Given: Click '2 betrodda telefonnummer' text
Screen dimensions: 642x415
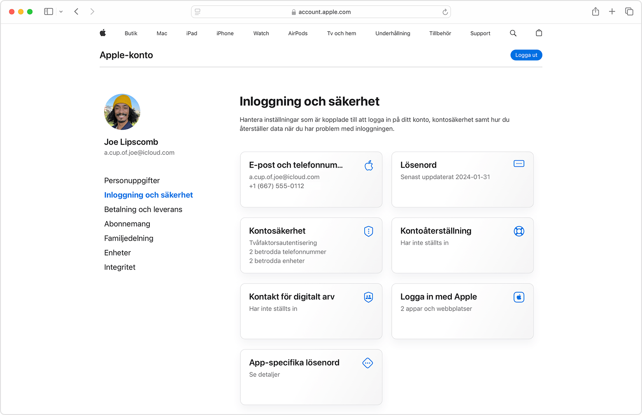Looking at the screenshot, I should click(288, 252).
